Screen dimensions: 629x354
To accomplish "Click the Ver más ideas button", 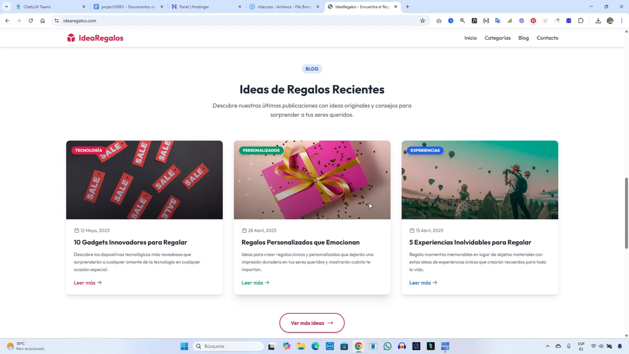I will click(x=311, y=323).
